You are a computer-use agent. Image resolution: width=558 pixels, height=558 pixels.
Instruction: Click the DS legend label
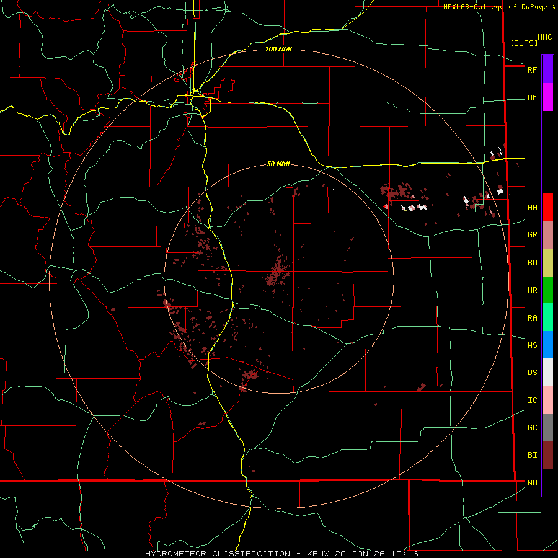pyautogui.click(x=532, y=373)
